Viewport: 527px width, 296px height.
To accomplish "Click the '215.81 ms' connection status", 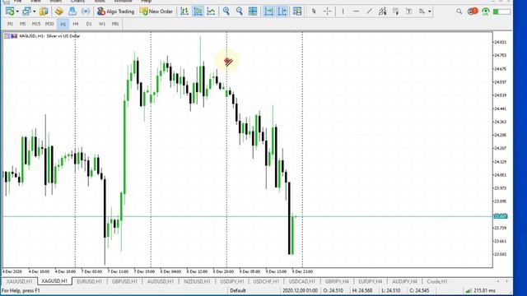I will (x=484, y=290).
